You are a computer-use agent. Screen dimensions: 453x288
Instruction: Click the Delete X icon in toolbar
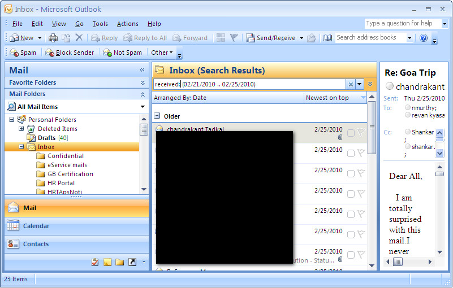[x=79, y=37]
